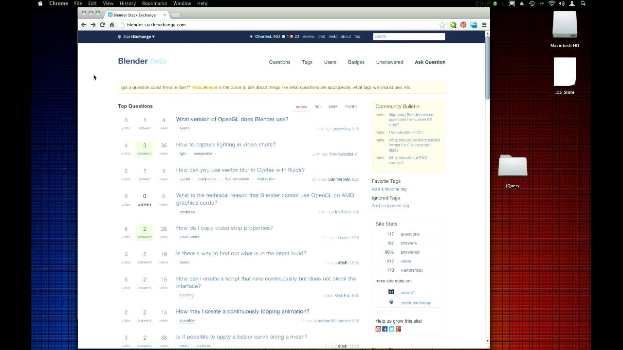Share the site by email icon
623x350 pixels.
pos(378,329)
